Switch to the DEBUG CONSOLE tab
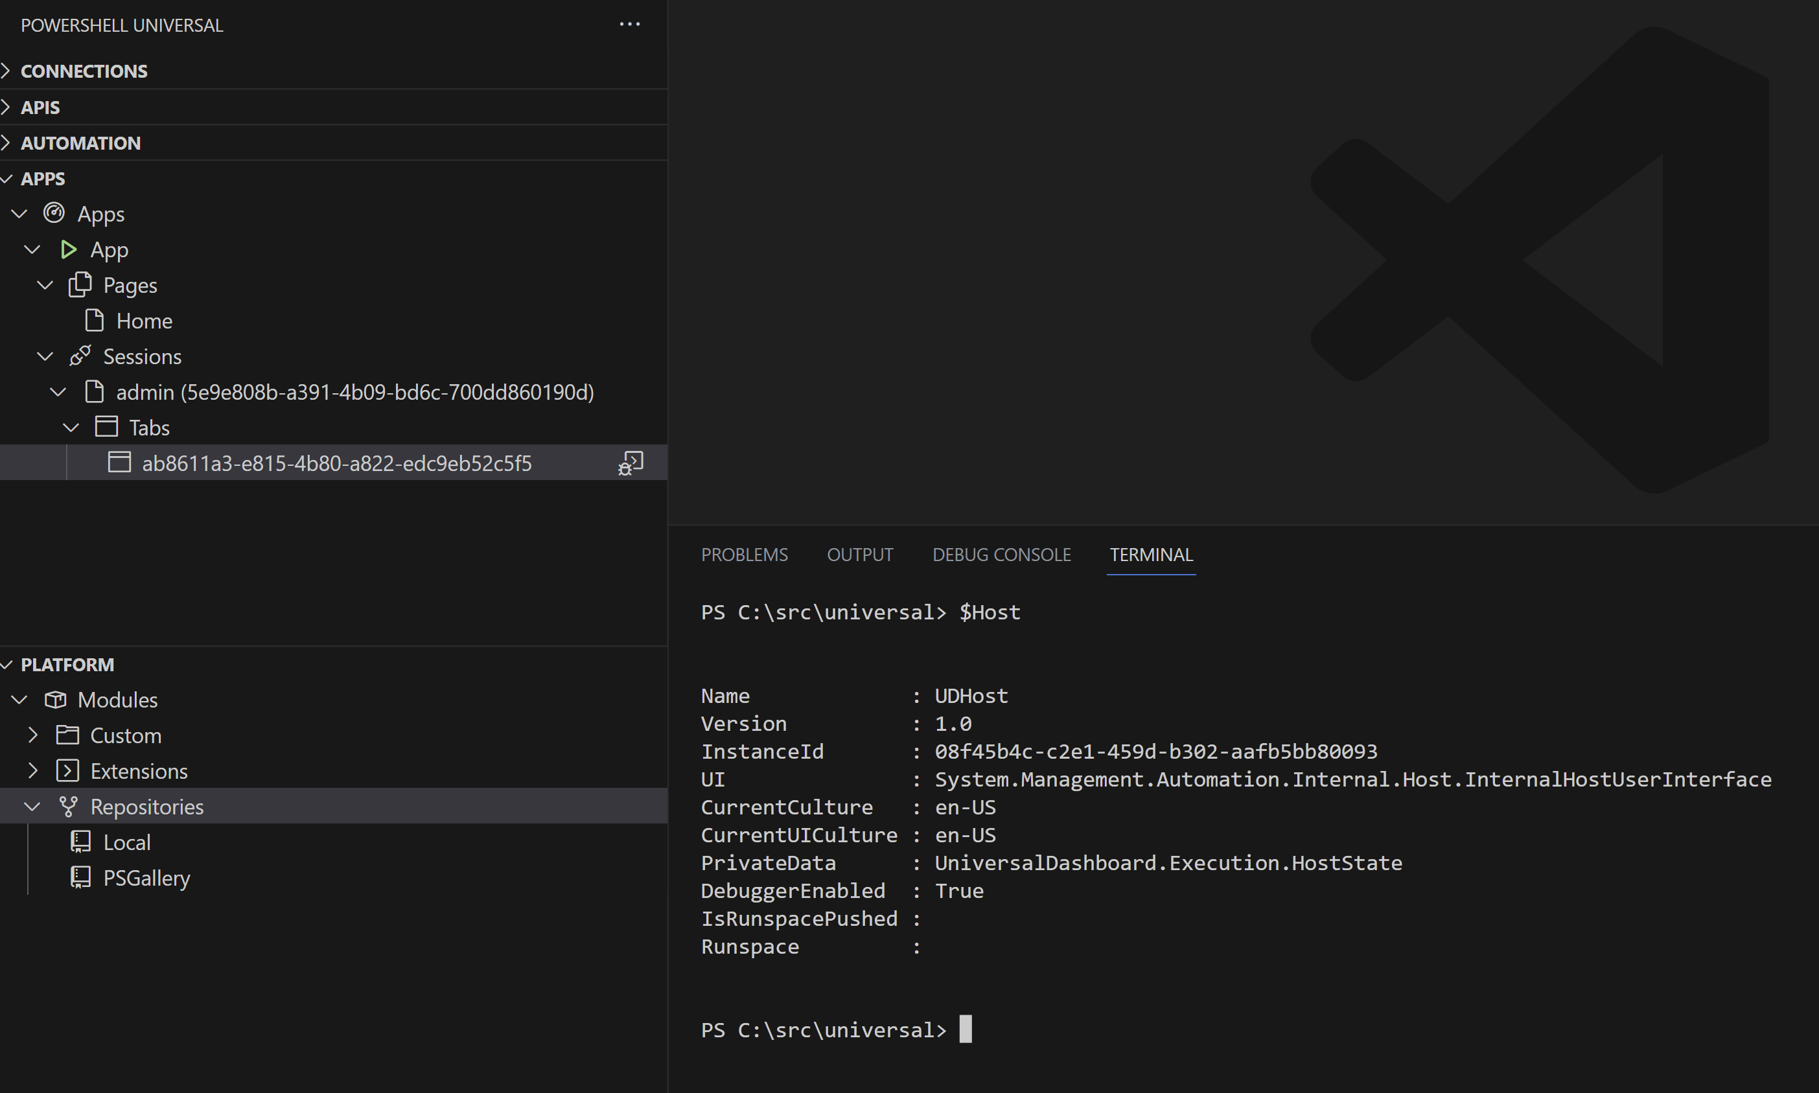Screen dimensions: 1819x1093 coord(1001,555)
